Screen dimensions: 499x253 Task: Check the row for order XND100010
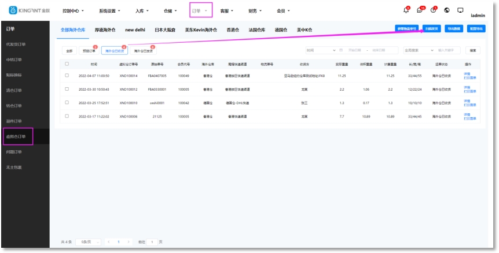pos(67,103)
